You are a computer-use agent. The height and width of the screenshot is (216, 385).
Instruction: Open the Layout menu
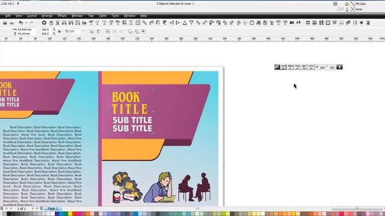click(x=32, y=16)
